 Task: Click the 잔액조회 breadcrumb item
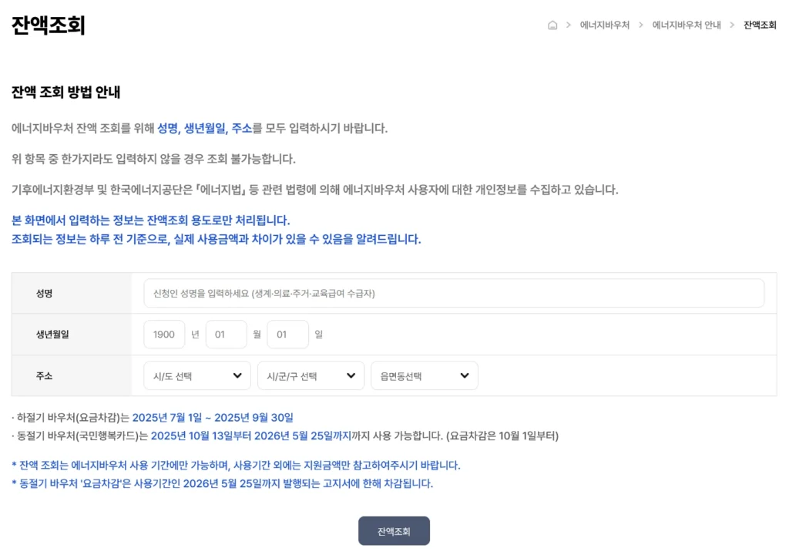[x=760, y=25]
